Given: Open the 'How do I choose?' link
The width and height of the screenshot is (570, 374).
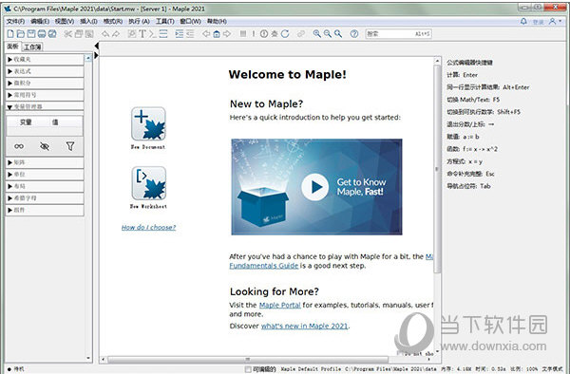Looking at the screenshot, I should click(x=148, y=227).
